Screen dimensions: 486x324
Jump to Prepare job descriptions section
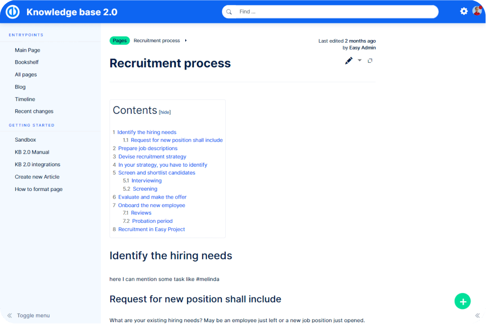click(x=147, y=148)
